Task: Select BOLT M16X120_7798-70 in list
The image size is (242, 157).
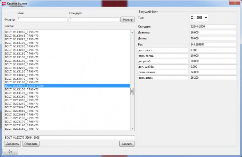Action: (x=67, y=71)
